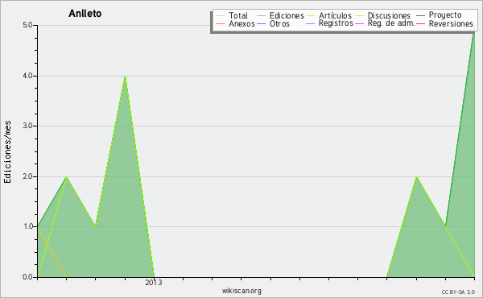Screen dimensions: 483x298
Task: Click the '3.0' y-axis tick label
Action: click(27, 126)
